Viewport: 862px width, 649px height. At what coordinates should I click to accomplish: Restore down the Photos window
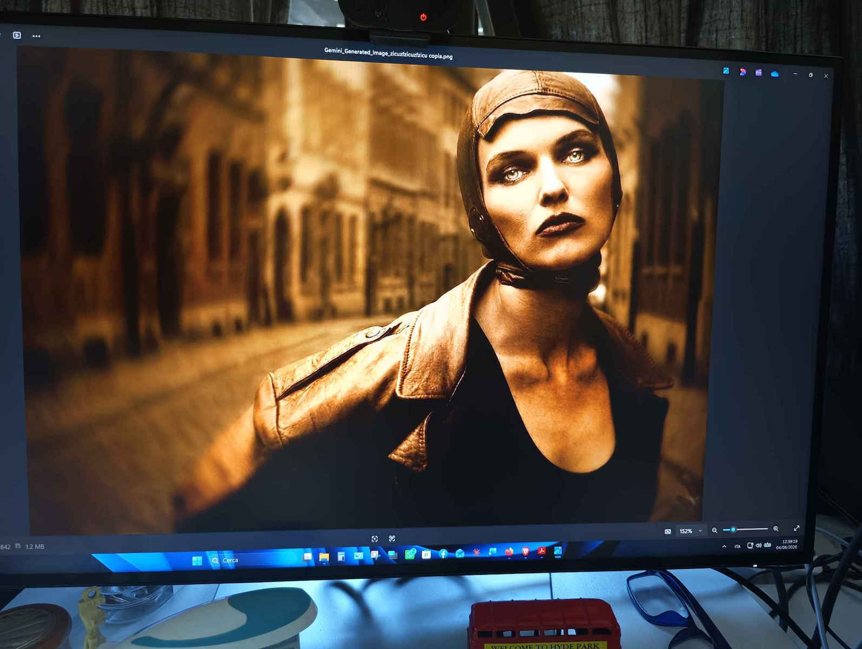point(811,75)
